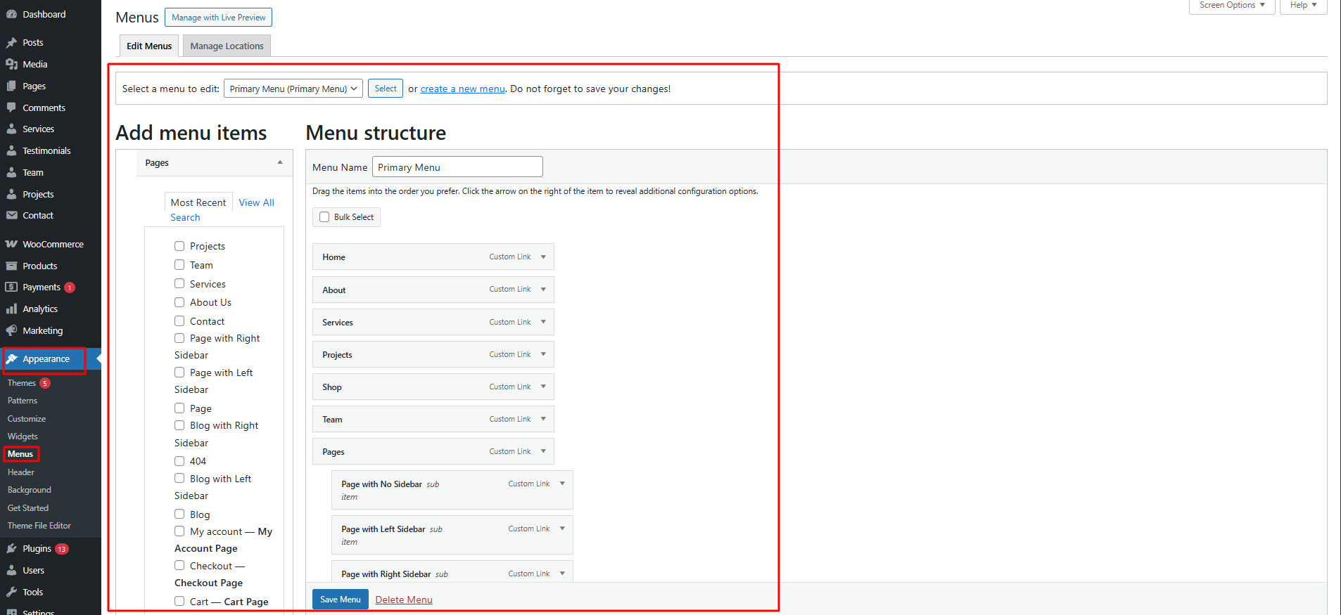Click the Pages menu item bar
This screenshot has width=1341, height=615.
coord(433,451)
